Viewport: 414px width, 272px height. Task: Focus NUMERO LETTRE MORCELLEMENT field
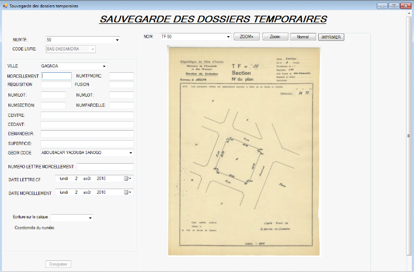105,167
